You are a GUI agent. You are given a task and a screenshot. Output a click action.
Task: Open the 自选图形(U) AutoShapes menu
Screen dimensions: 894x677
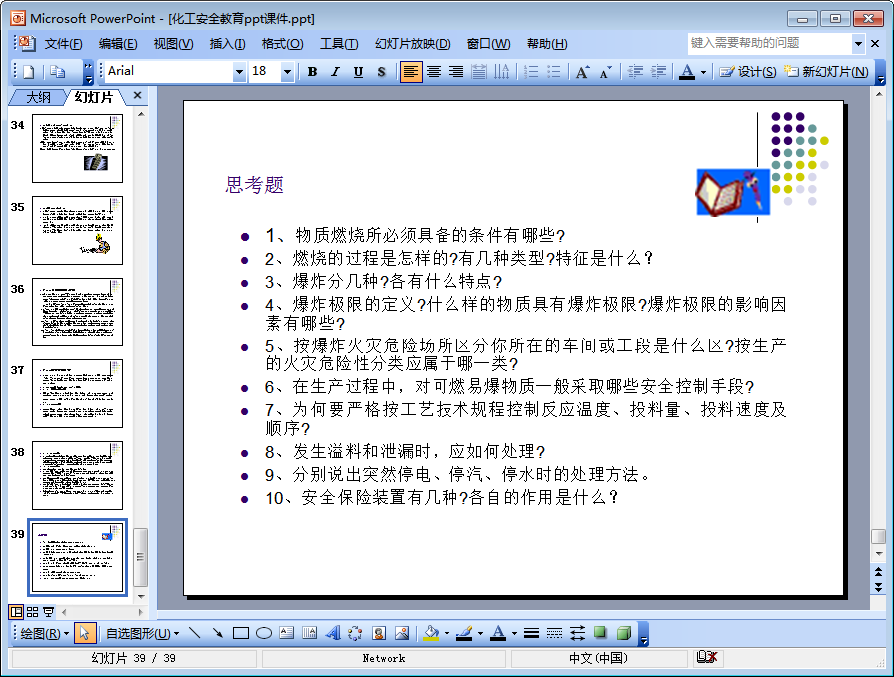pyautogui.click(x=142, y=633)
